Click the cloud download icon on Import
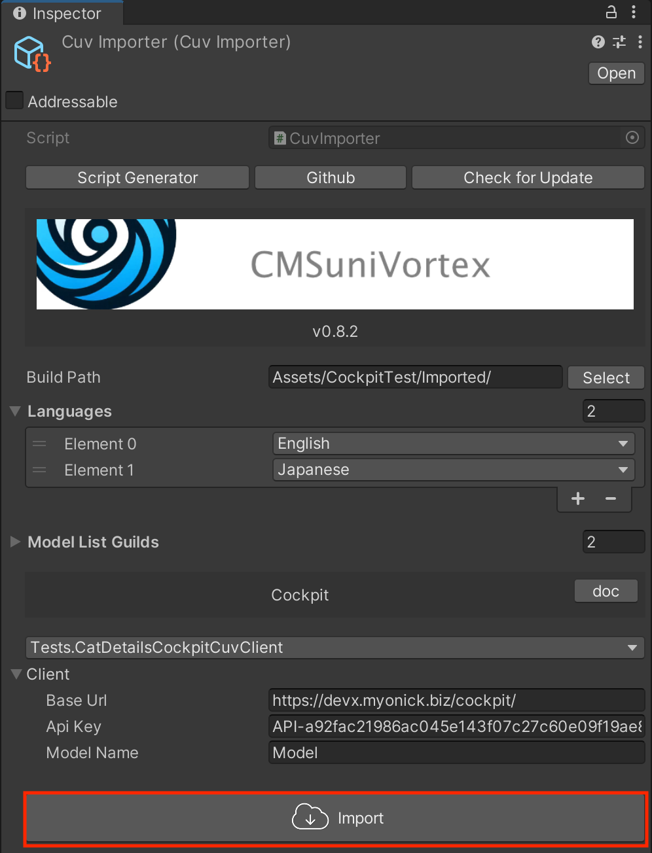The width and height of the screenshot is (652, 853). [310, 818]
